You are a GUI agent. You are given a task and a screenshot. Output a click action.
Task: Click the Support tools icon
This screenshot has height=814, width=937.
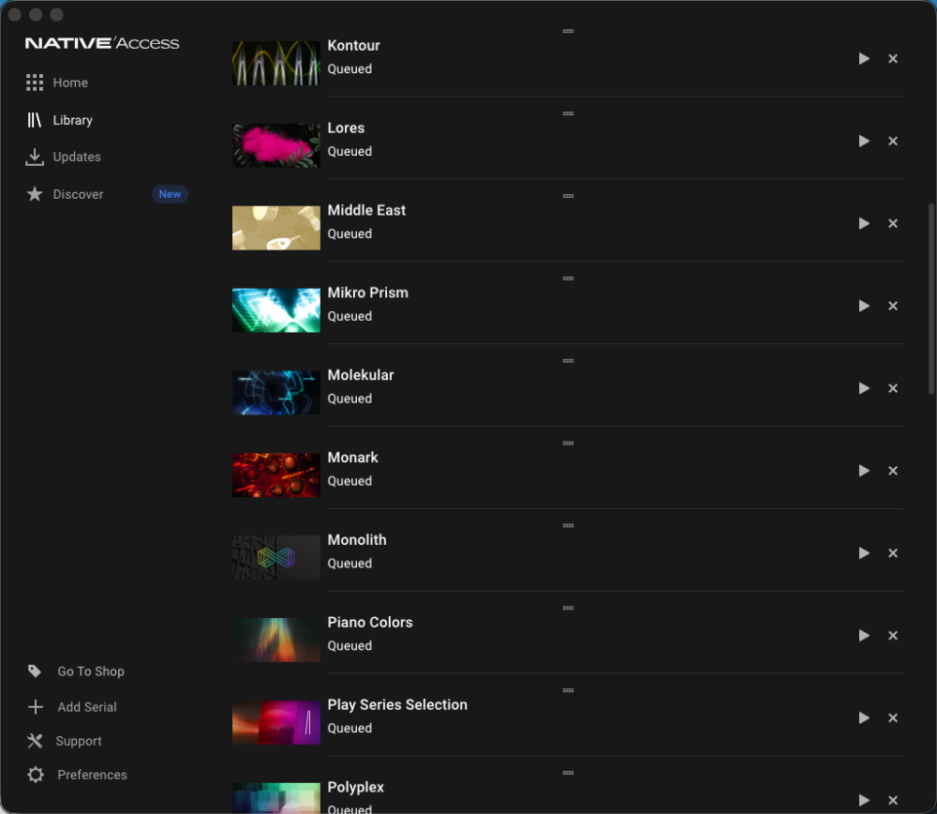[x=35, y=741]
